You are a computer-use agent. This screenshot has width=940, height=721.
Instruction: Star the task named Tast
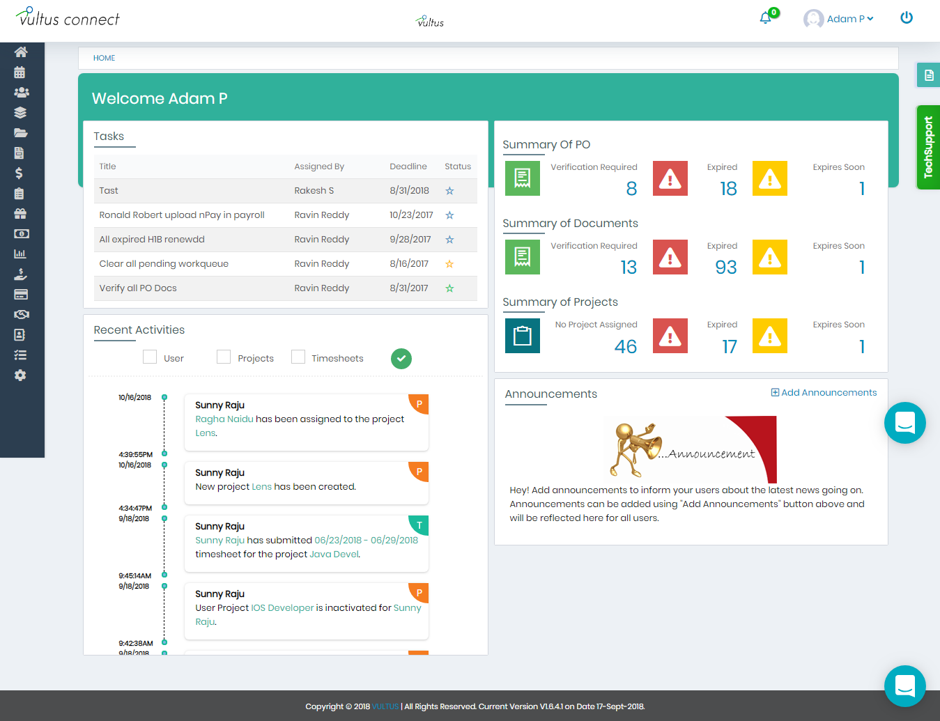449,190
